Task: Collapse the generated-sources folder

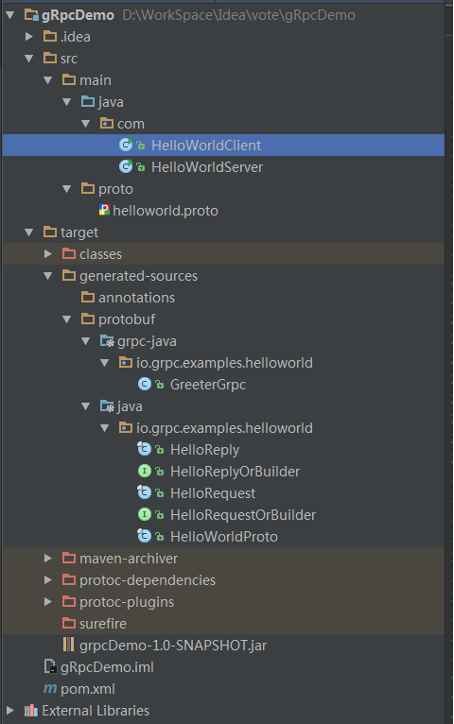Action: coord(48,276)
